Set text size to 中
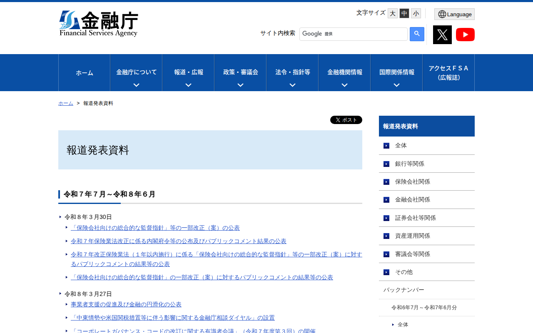The width and height of the screenshot is (533, 333). click(x=404, y=13)
